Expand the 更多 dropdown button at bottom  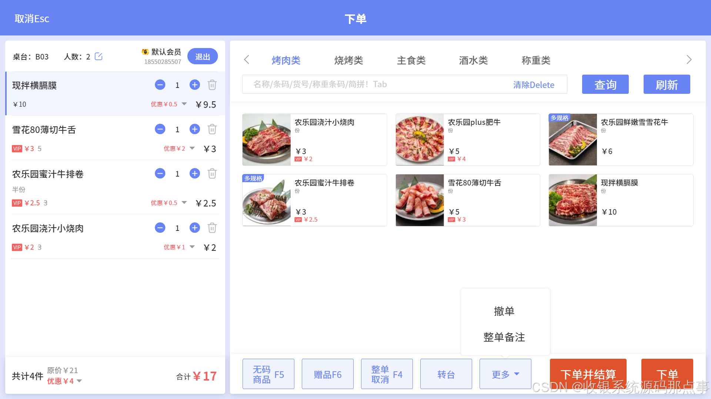coord(505,374)
